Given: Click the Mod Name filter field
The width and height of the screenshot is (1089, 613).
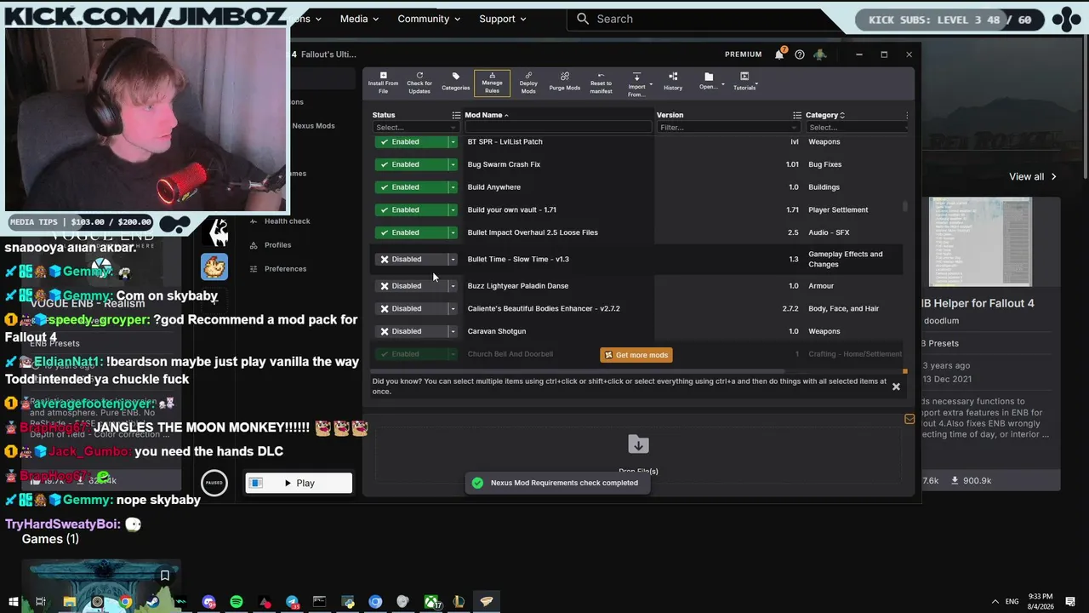Looking at the screenshot, I should click(x=558, y=128).
